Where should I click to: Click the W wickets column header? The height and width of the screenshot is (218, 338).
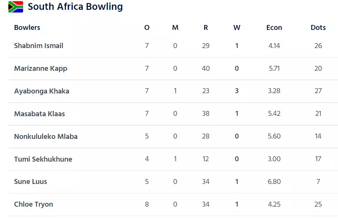tap(237, 28)
